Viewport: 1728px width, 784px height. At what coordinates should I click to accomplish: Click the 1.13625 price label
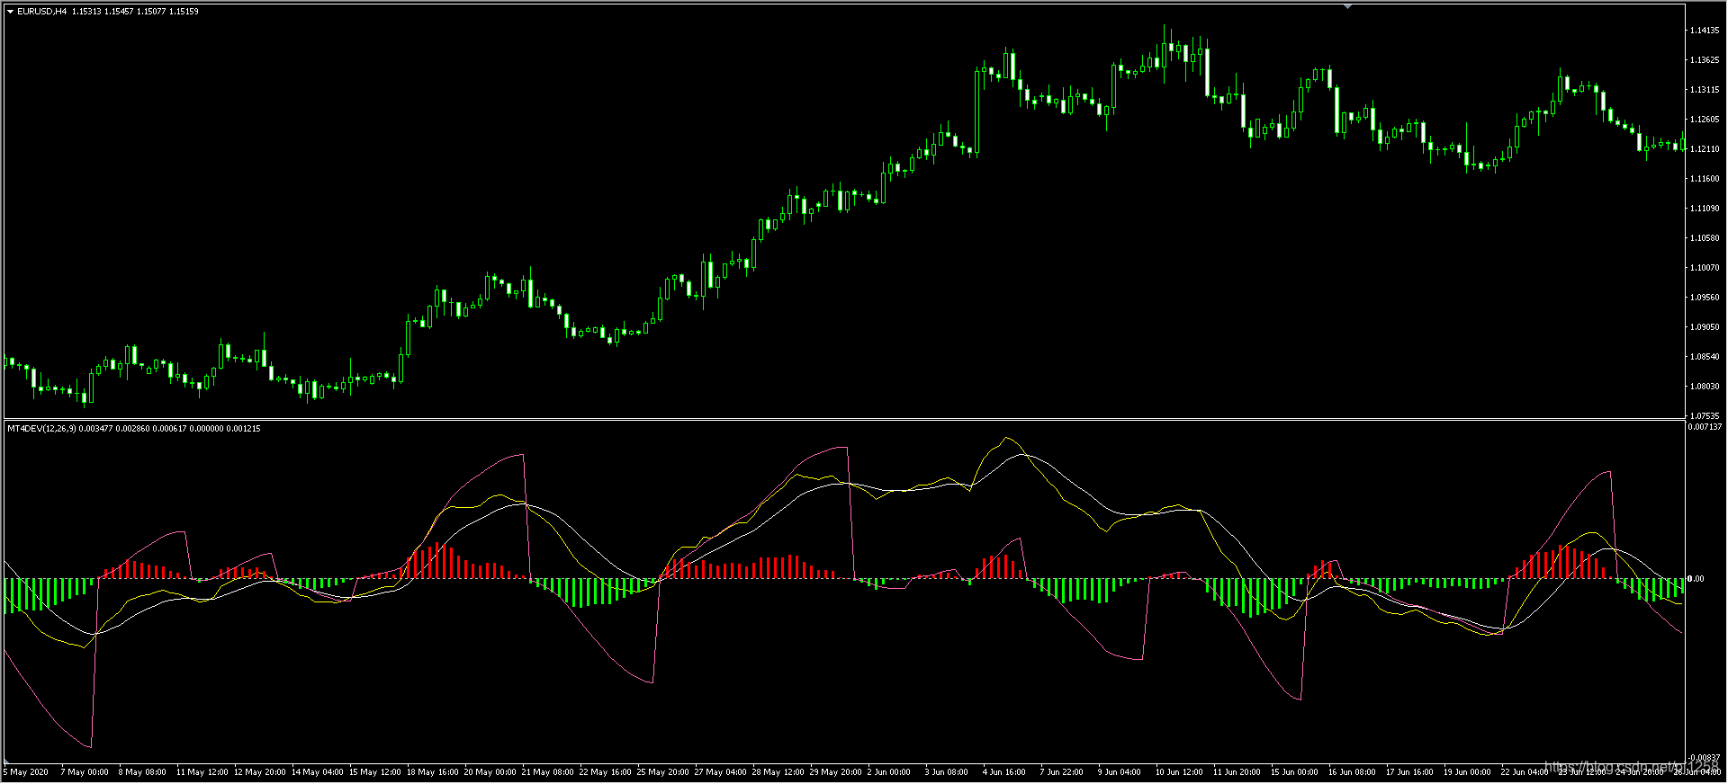[1705, 60]
